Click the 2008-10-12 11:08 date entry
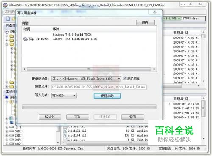 click(186, 104)
